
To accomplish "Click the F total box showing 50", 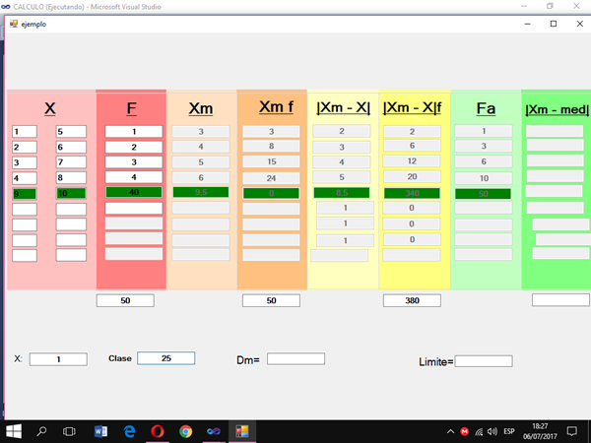I will 125,300.
